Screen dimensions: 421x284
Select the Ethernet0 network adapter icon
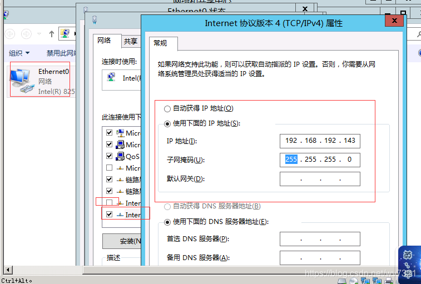pyautogui.click(x=23, y=81)
